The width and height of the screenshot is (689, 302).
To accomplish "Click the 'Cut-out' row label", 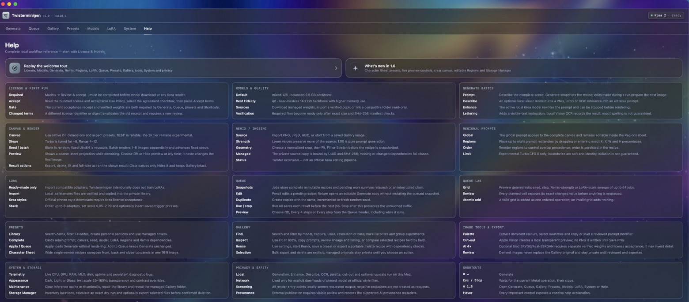I will click(469, 240).
